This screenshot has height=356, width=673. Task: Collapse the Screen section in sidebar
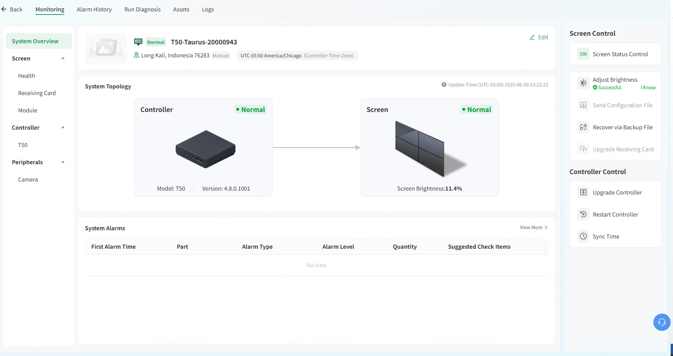click(x=63, y=59)
